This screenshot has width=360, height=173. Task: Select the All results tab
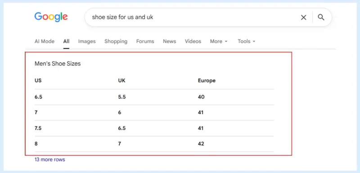[66, 41]
